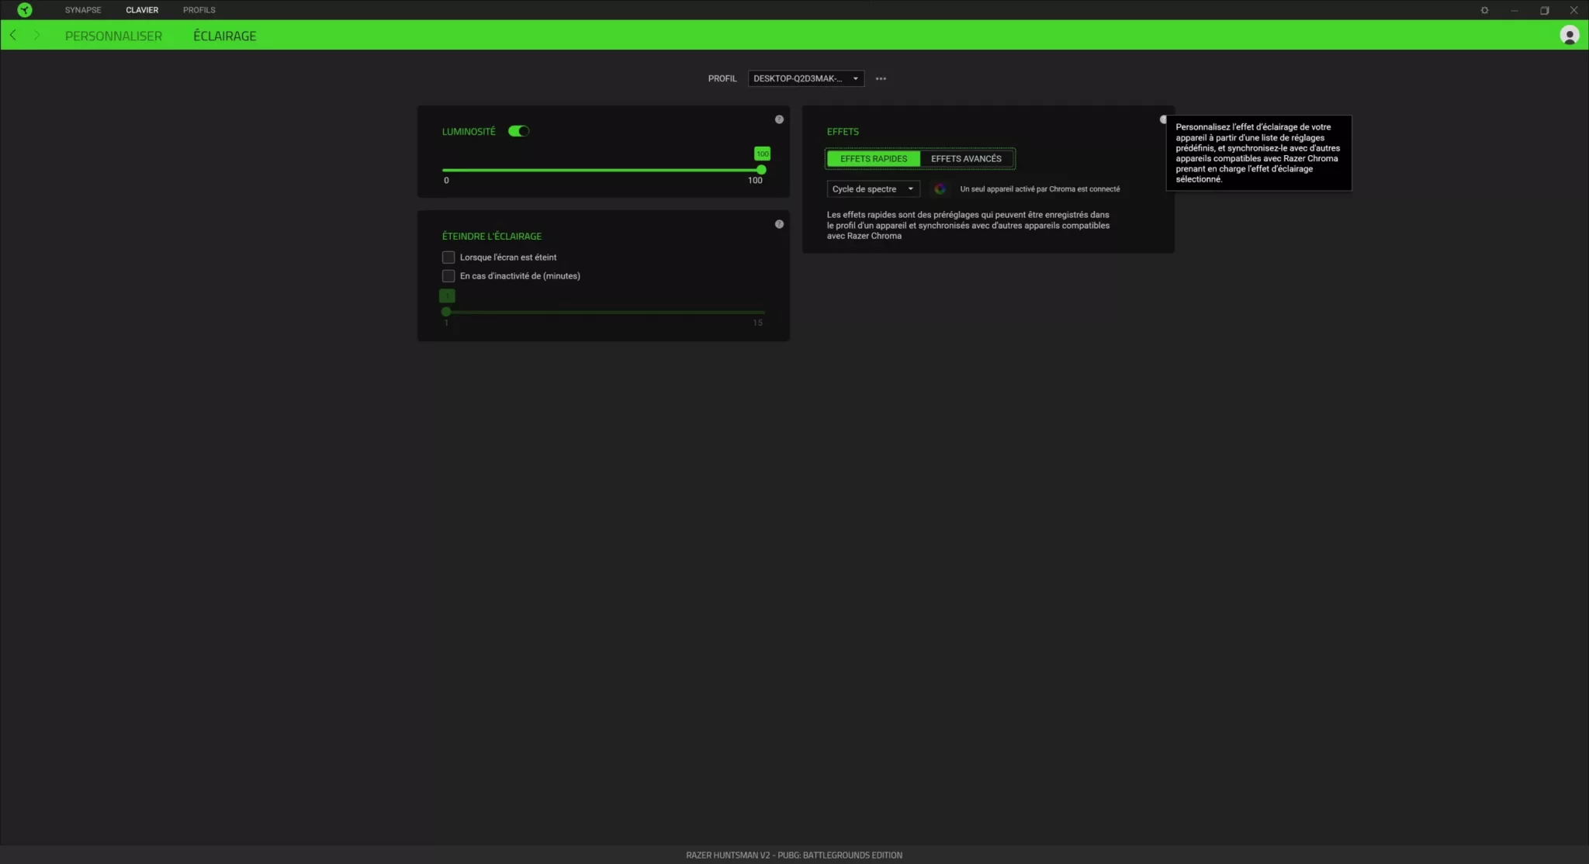The height and width of the screenshot is (864, 1589).
Task: Click the help icon next to Éteindre l'éclairage
Action: tap(780, 223)
